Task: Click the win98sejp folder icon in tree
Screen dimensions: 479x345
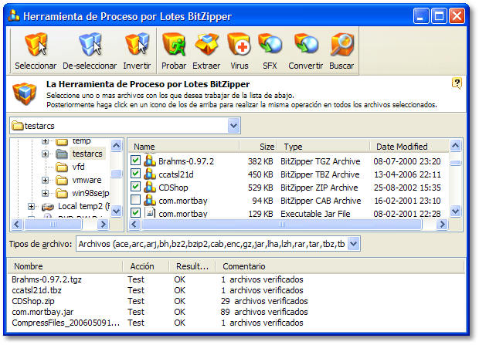Action: click(x=62, y=193)
